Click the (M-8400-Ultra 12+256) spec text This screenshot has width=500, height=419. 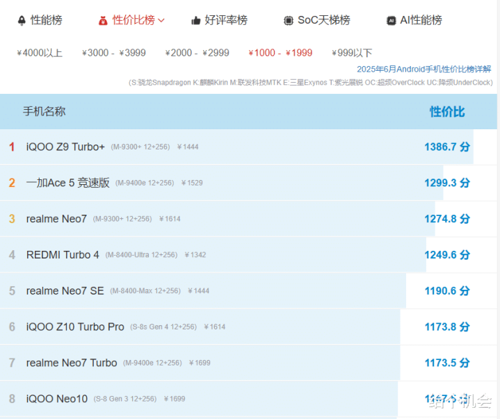141,255
